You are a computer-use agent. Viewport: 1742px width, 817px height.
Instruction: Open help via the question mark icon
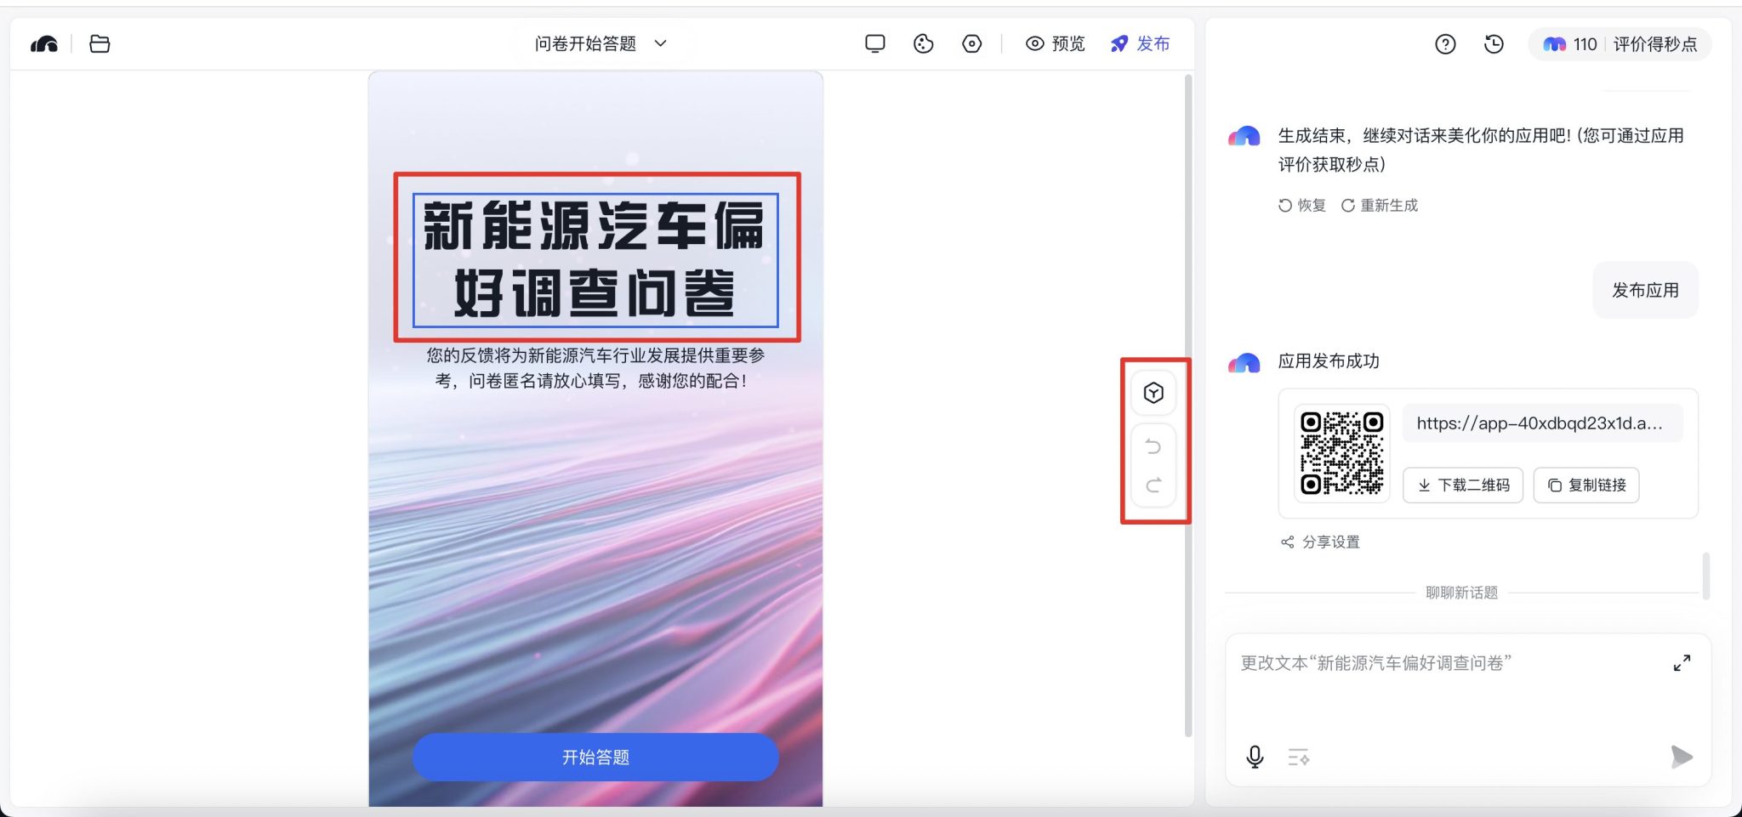tap(1443, 43)
